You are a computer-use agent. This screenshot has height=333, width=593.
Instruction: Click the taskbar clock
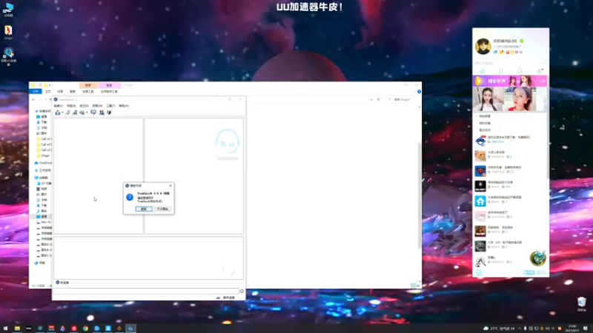572,329
